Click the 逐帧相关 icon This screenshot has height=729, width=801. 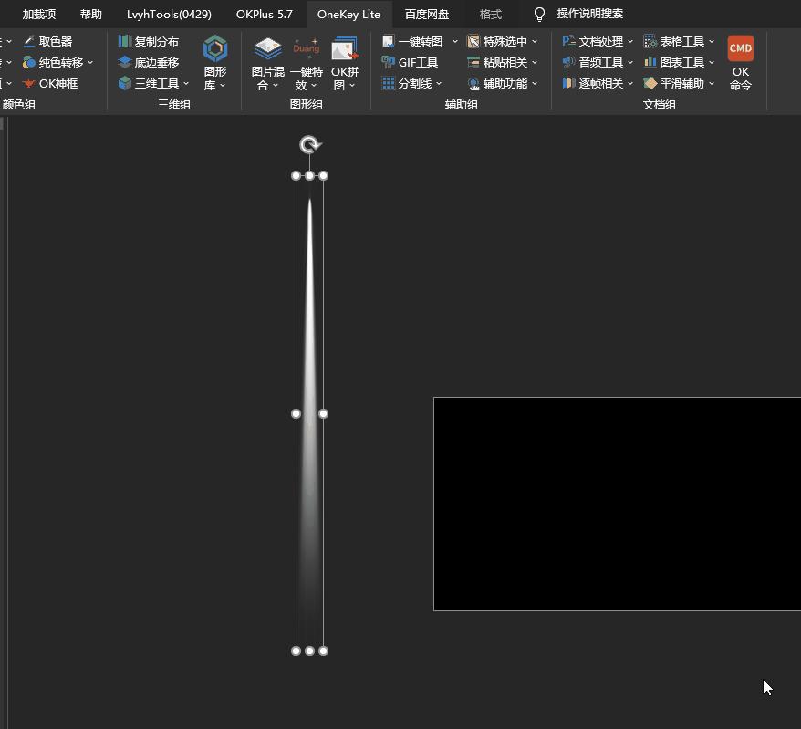coord(568,83)
